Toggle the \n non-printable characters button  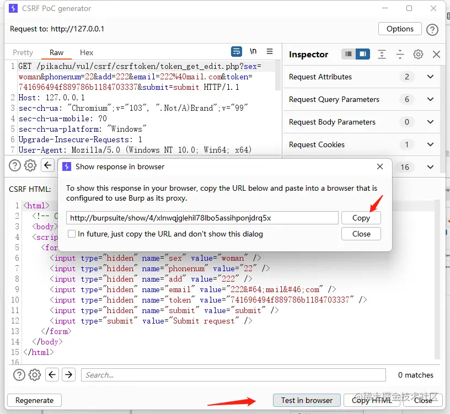[x=253, y=52]
